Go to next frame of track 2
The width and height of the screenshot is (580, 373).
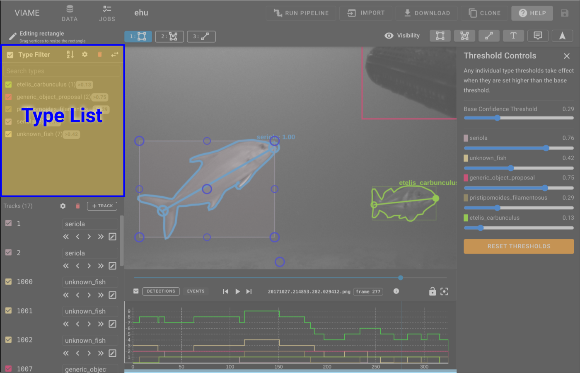pos(89,266)
